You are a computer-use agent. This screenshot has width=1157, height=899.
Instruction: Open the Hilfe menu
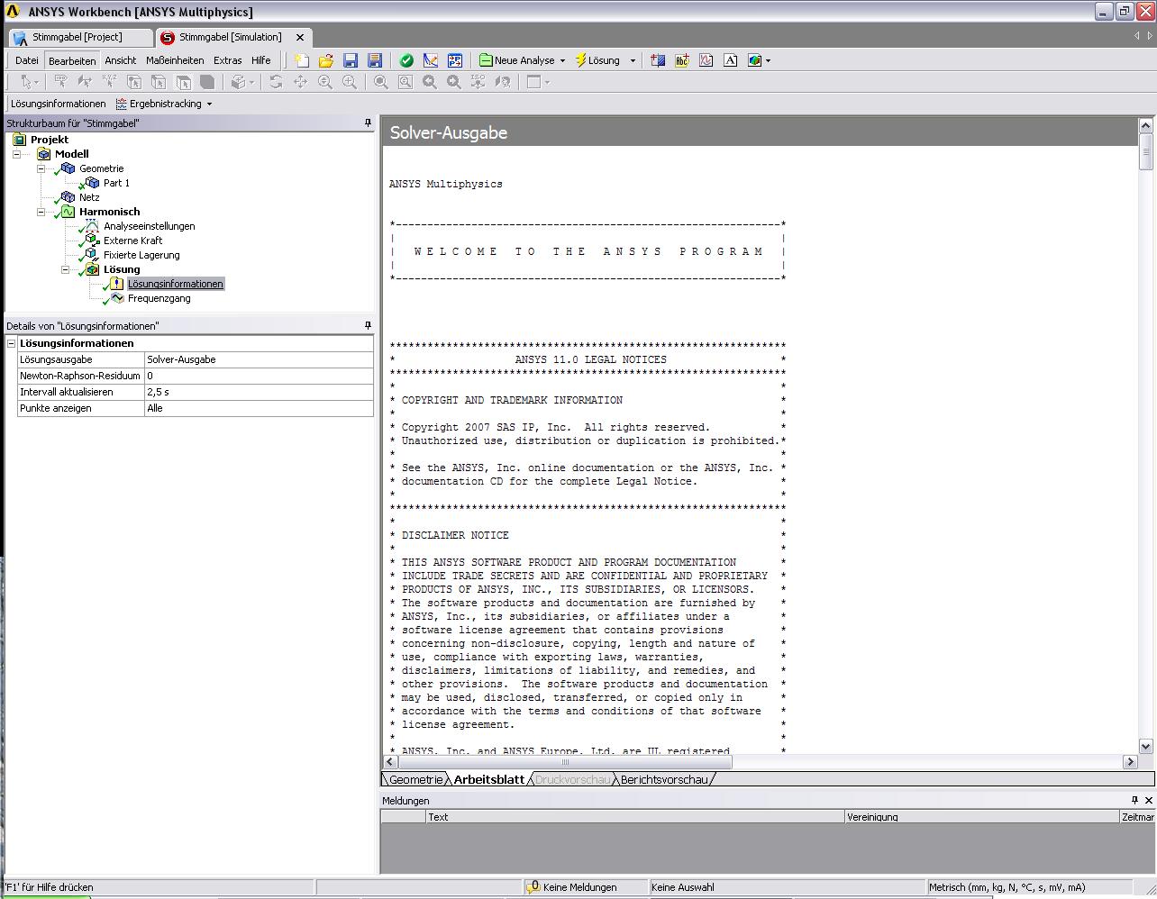(x=261, y=60)
